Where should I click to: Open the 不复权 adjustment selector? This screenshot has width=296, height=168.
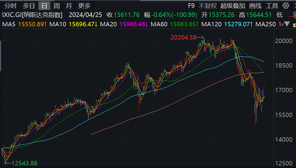point(208,6)
